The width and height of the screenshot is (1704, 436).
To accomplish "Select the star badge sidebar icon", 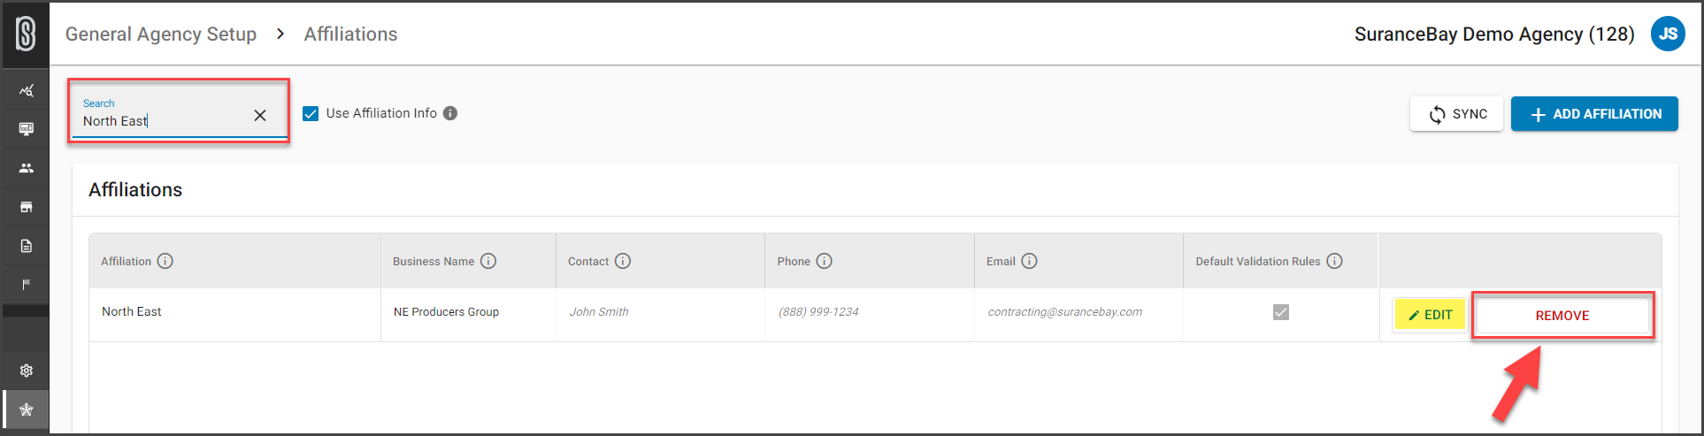I will tap(27, 409).
